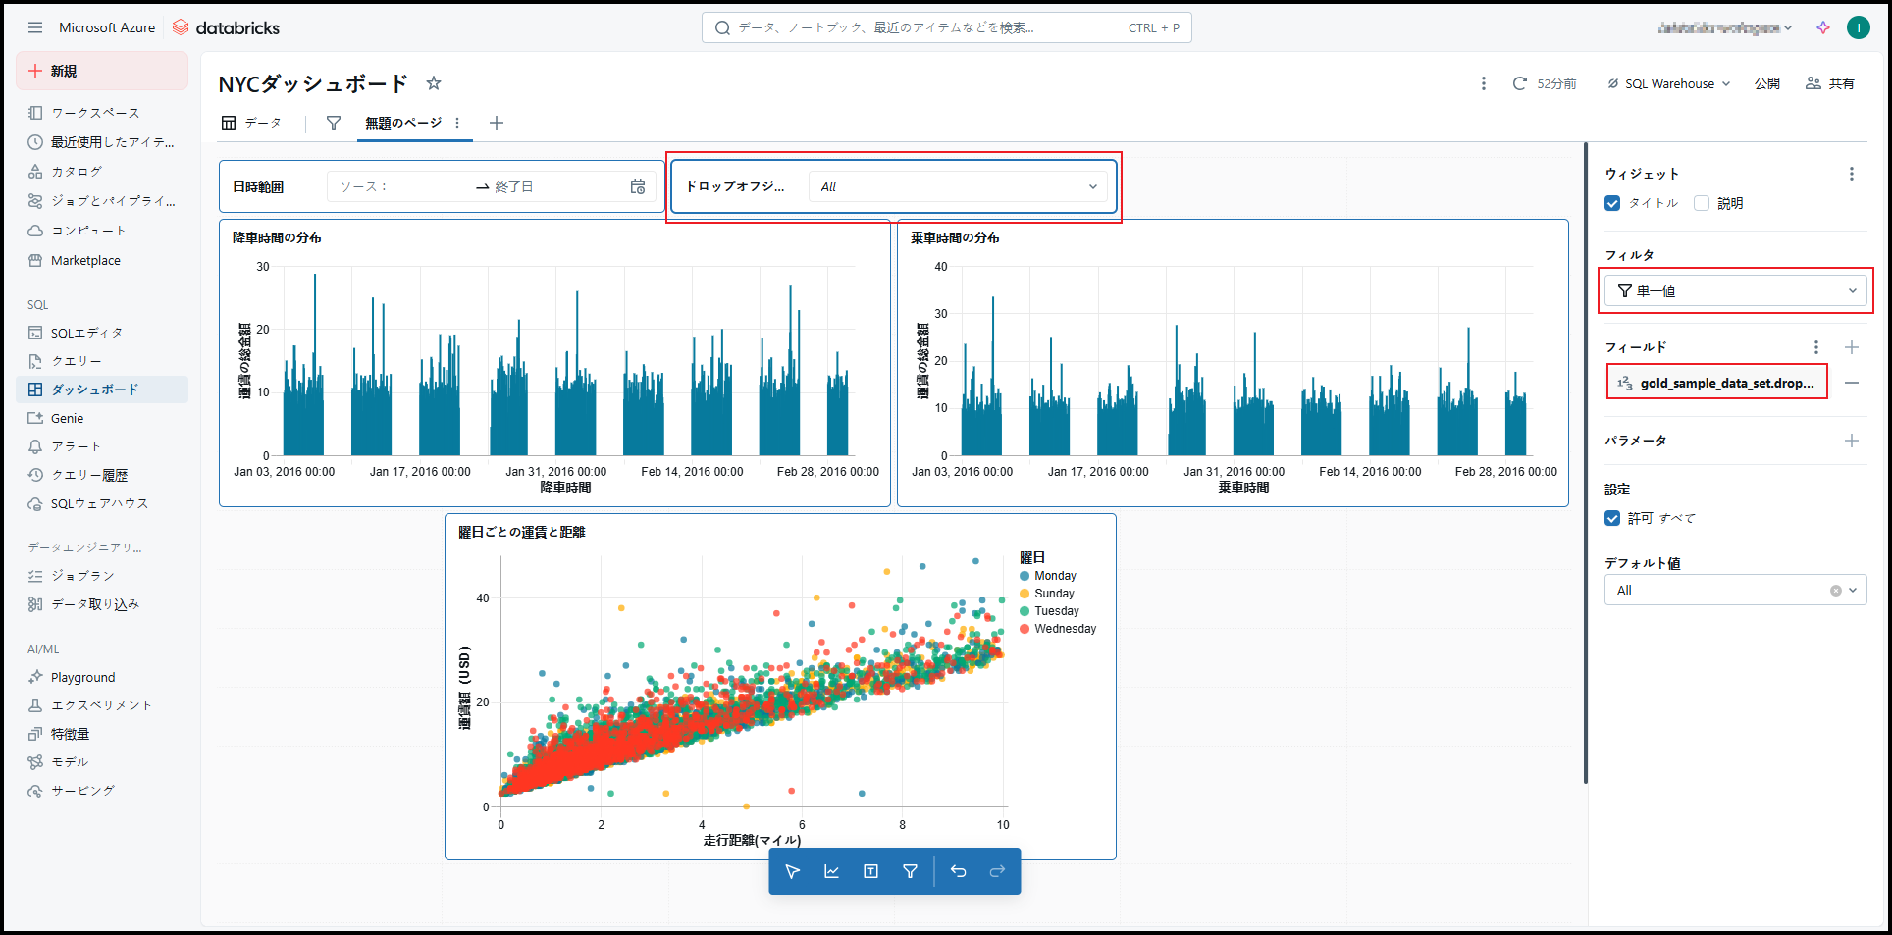
Task: Select the add visualization chart tool
Action: pos(831,871)
